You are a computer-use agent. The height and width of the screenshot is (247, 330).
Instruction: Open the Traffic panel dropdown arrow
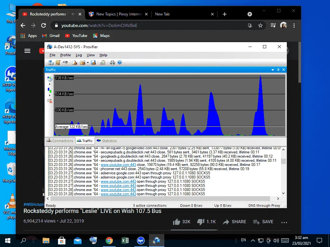pos(273,70)
